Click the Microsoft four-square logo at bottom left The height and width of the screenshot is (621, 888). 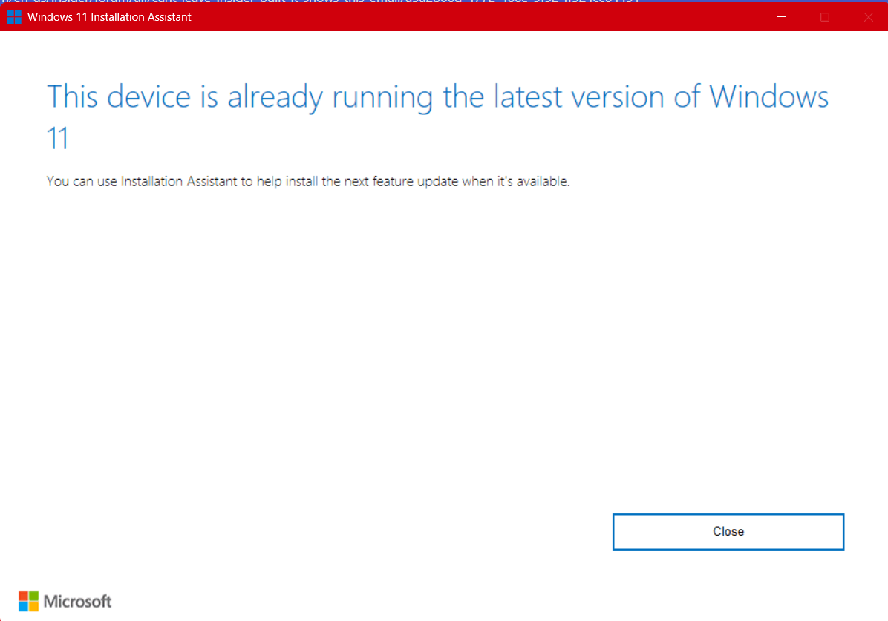point(29,601)
